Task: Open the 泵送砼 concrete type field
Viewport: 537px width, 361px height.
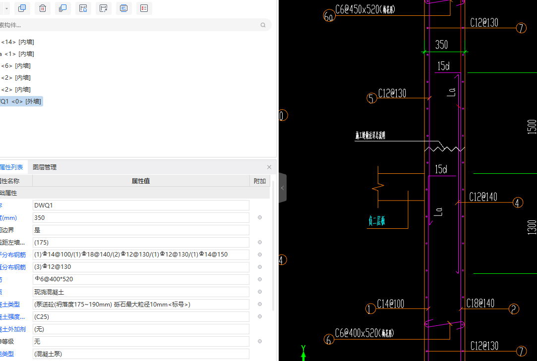Action: coord(141,304)
